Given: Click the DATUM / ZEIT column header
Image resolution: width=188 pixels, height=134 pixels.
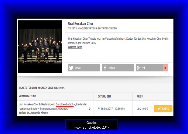Looking at the screenshot, I should pyautogui.click(x=104, y=97).
